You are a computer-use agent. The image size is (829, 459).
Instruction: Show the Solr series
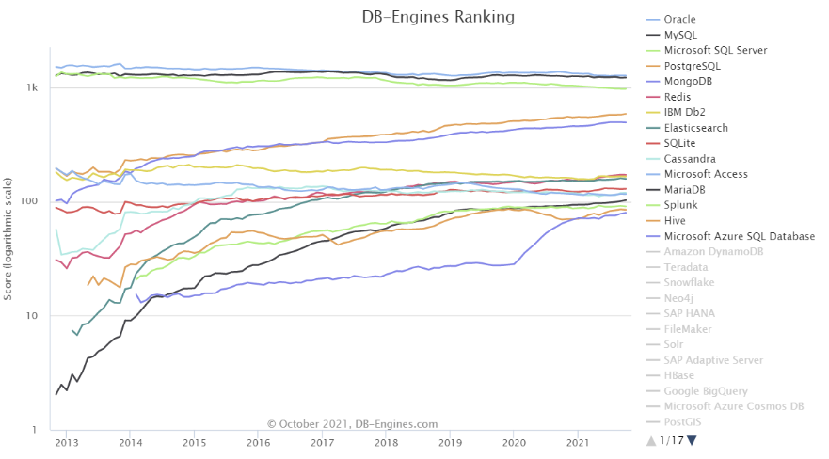[664, 344]
